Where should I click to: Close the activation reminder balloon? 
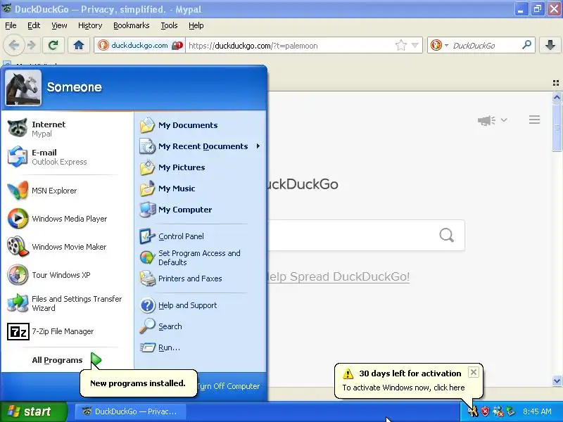coord(473,373)
